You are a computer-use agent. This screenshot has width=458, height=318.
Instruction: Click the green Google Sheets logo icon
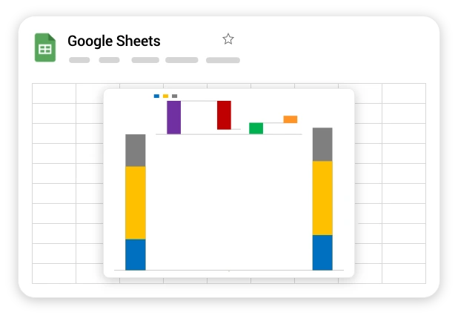[46, 47]
